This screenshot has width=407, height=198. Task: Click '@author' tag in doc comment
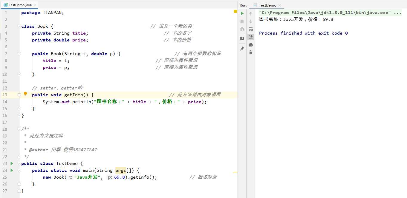tap(39, 150)
